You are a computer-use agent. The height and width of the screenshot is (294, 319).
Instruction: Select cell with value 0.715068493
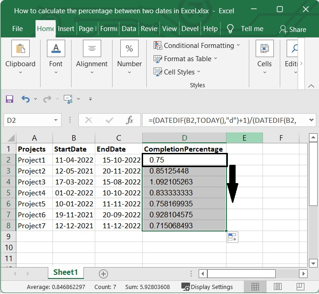(x=184, y=226)
